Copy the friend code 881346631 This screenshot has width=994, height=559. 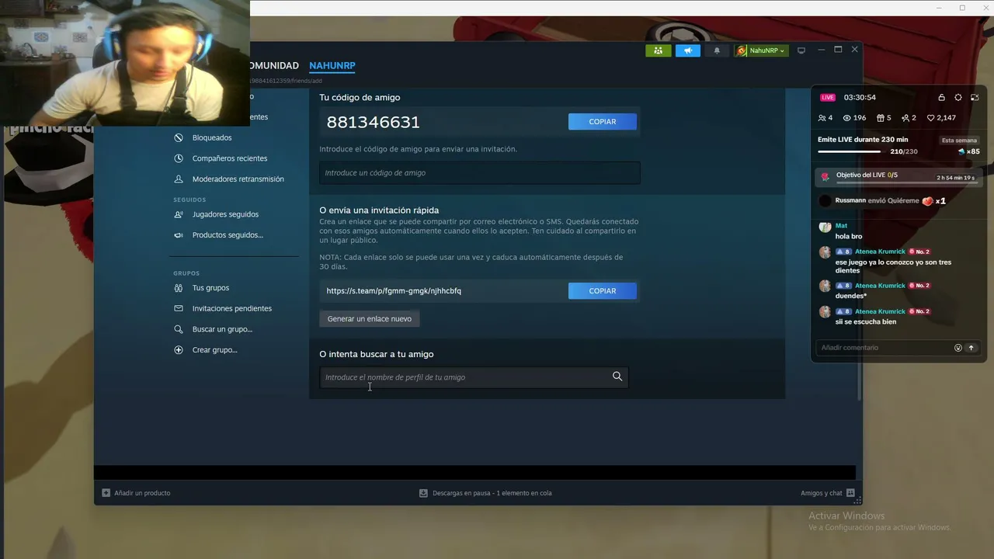point(603,122)
